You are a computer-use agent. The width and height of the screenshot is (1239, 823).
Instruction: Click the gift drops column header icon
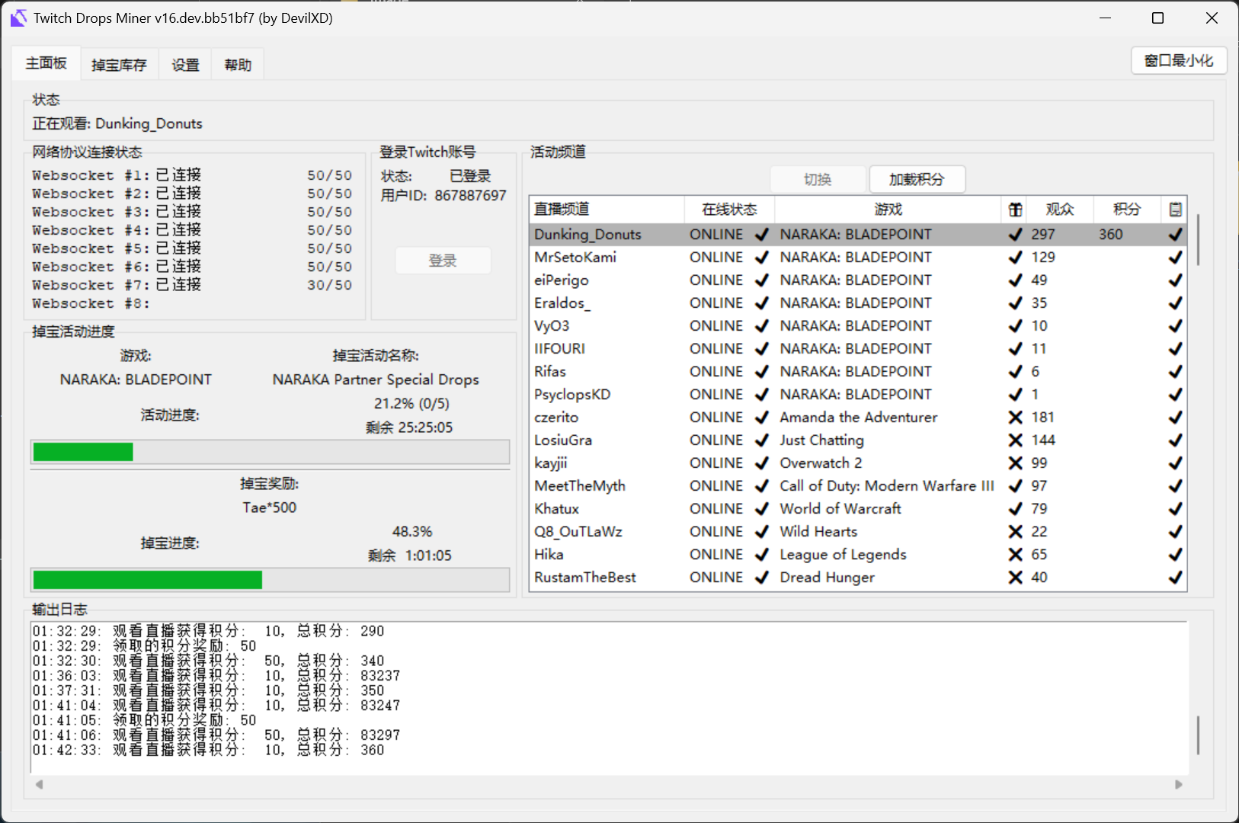coord(1015,210)
